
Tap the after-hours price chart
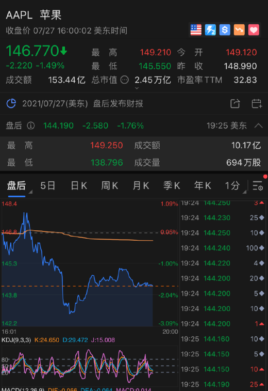point(90,263)
